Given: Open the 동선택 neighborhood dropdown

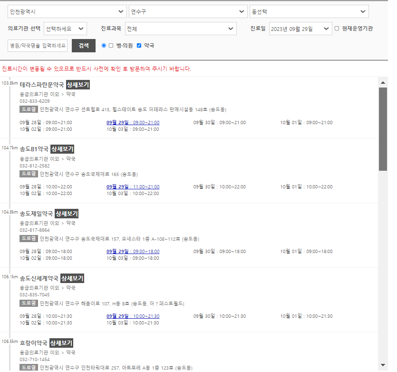Looking at the screenshot, I should pyautogui.click(x=309, y=12).
